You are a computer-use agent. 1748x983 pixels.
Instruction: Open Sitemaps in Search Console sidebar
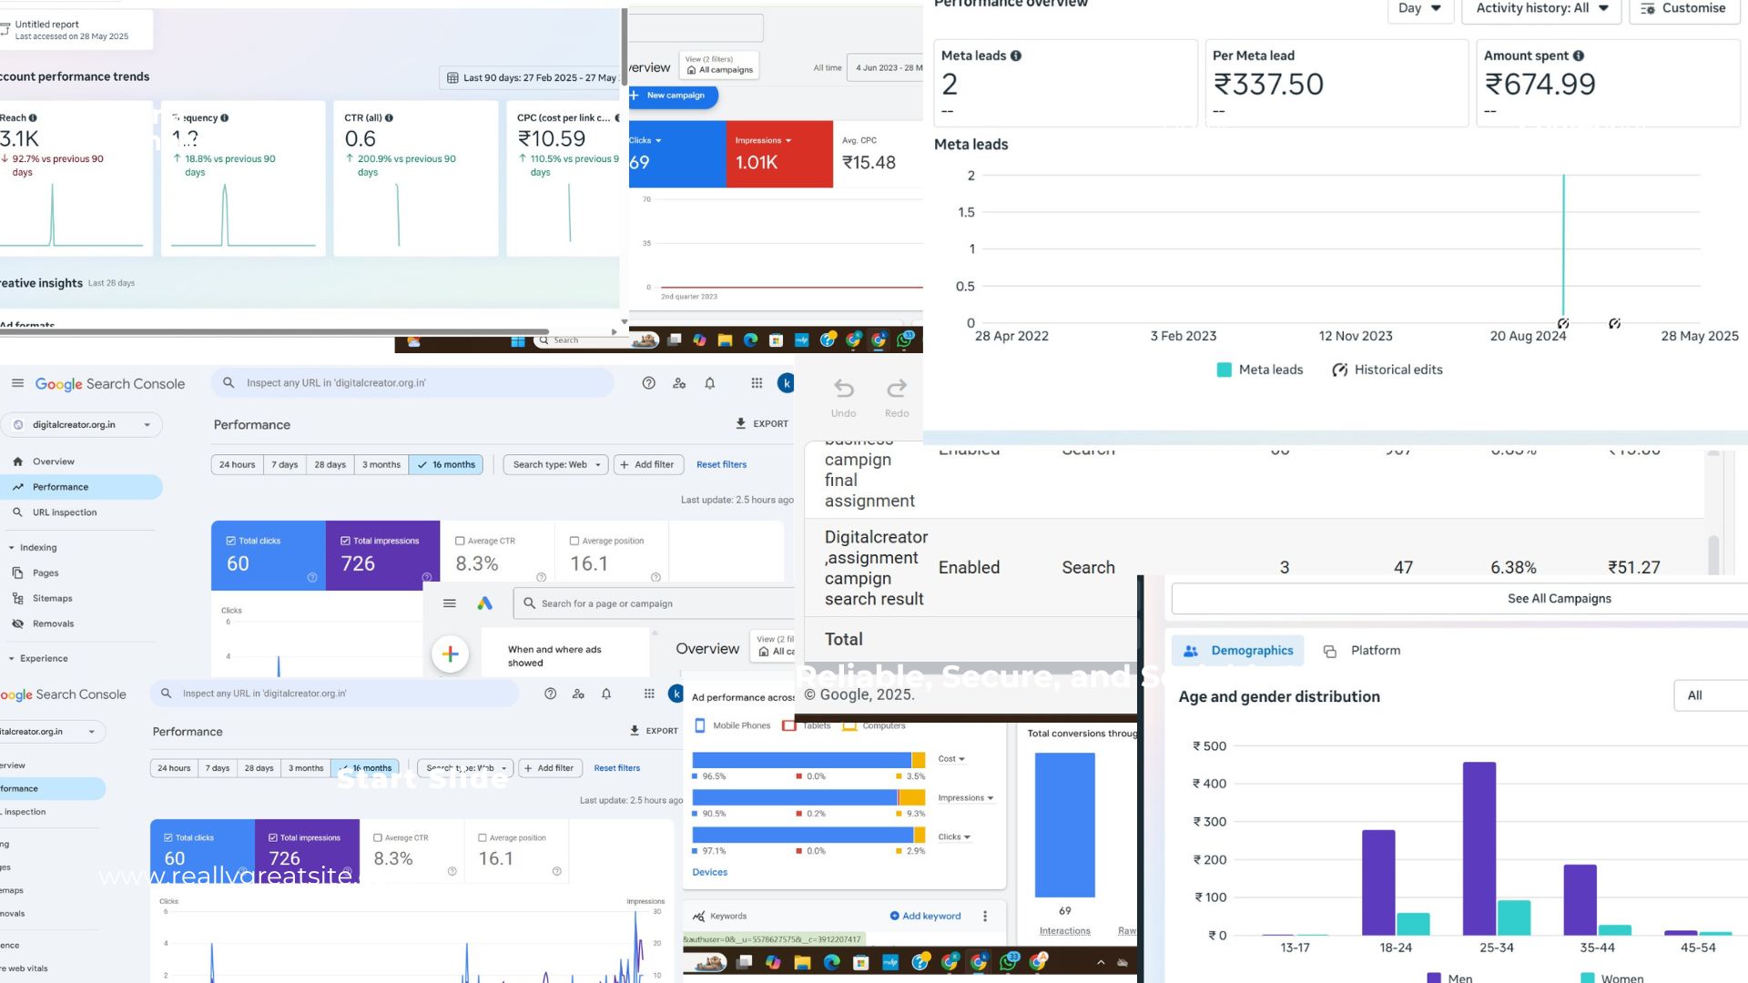point(52,599)
